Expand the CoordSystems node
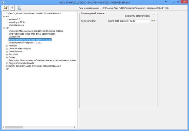This screenshot has height=131, width=189. [x=7, y=52]
